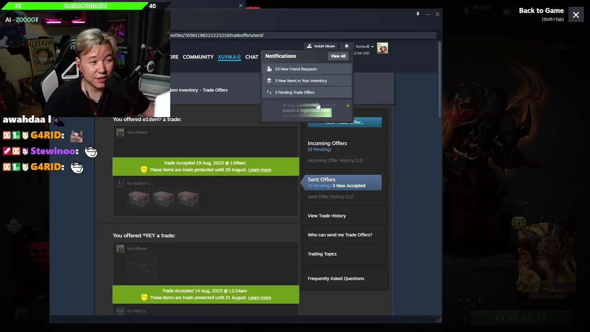Pin the overlay browser window
The width and height of the screenshot is (590, 332).
coord(418,14)
